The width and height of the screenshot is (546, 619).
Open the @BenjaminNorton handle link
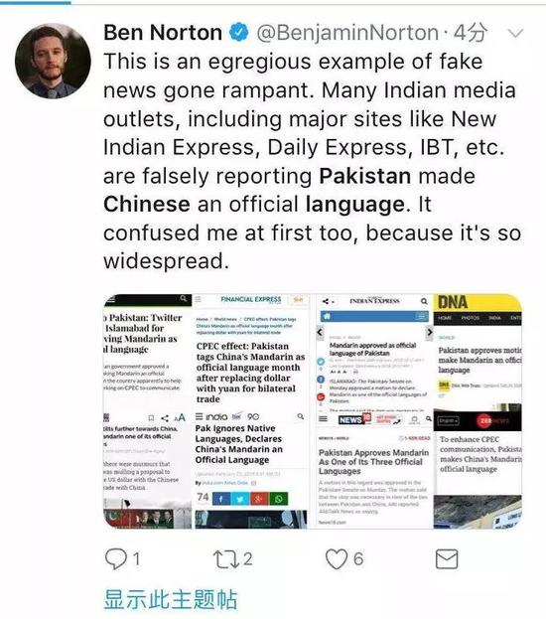click(347, 33)
